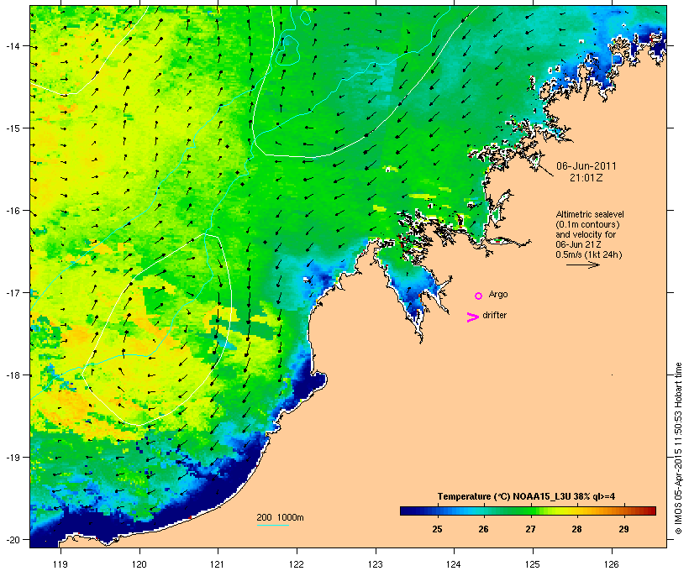Click the '21:01Z' time label
The height and width of the screenshot is (571, 689).
[586, 178]
